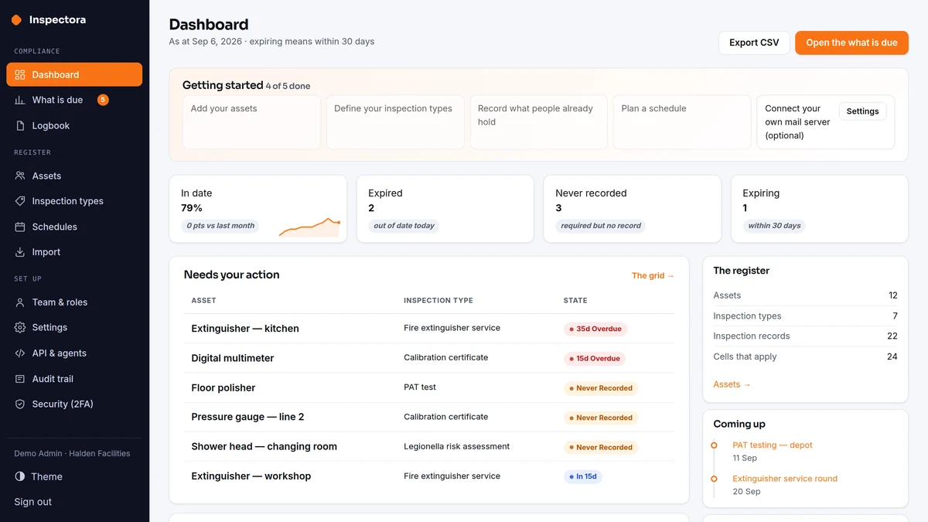Navigate to Inspection types
Viewport: 928px width, 522px height.
coord(74,201)
